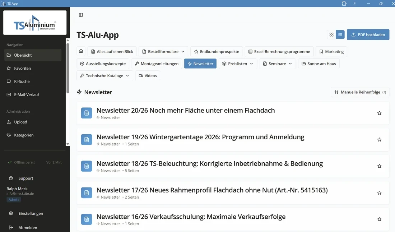Click the Übersicht folder icon

pyautogui.click(x=9, y=55)
